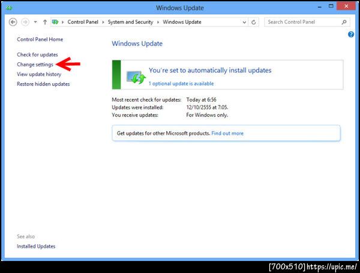360x273 pixels.
Task: Click the search magnifier icon
Action: (344, 22)
